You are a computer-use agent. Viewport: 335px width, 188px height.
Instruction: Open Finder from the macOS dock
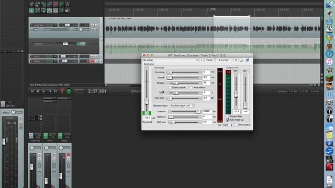tap(329, 5)
